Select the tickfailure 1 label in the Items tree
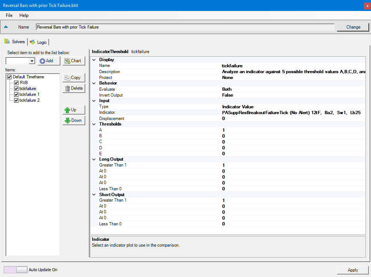Image resolution: width=371 pixels, height=277 pixels. (x=29, y=94)
